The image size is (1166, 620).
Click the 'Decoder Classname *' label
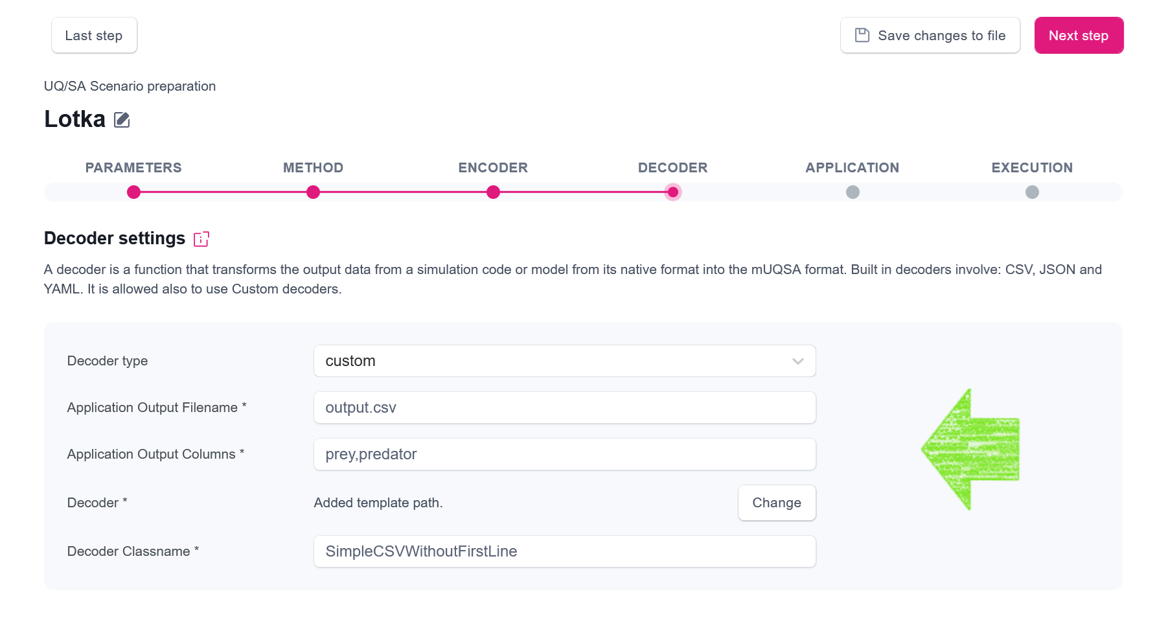(x=133, y=551)
